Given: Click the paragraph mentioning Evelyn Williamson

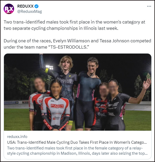Looking at the screenshot, I should coord(77,44).
